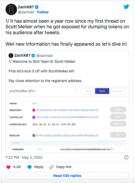The image size is (135, 183).
Task: Open the Twitter bird logo
Action: click(x=126, y=7)
